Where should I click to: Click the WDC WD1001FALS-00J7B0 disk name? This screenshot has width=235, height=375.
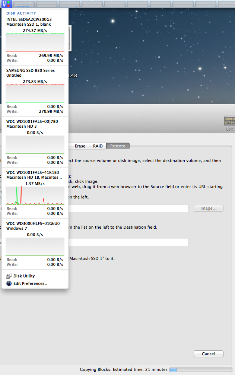tap(32, 121)
